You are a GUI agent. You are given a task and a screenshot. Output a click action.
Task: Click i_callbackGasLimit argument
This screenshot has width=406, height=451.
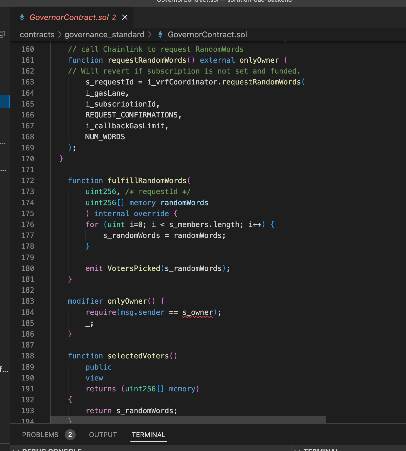125,126
